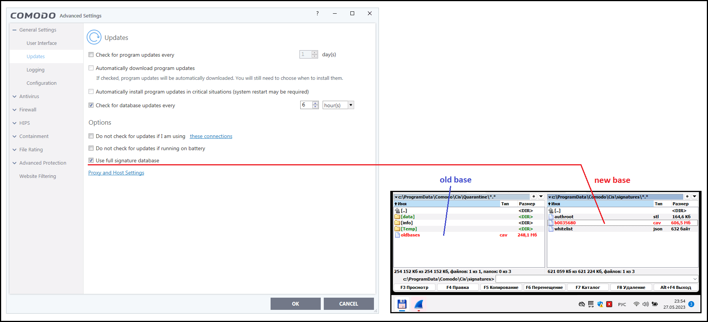Go up via [..] in signatures panel
The height and width of the screenshot is (322, 708).
pos(554,211)
